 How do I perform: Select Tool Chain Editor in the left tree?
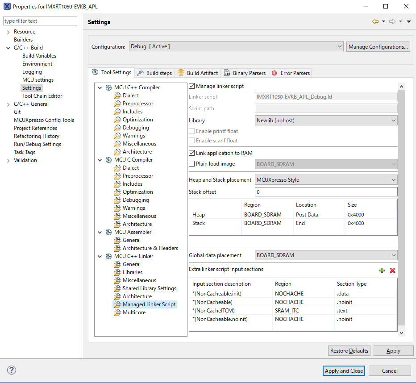coord(42,96)
